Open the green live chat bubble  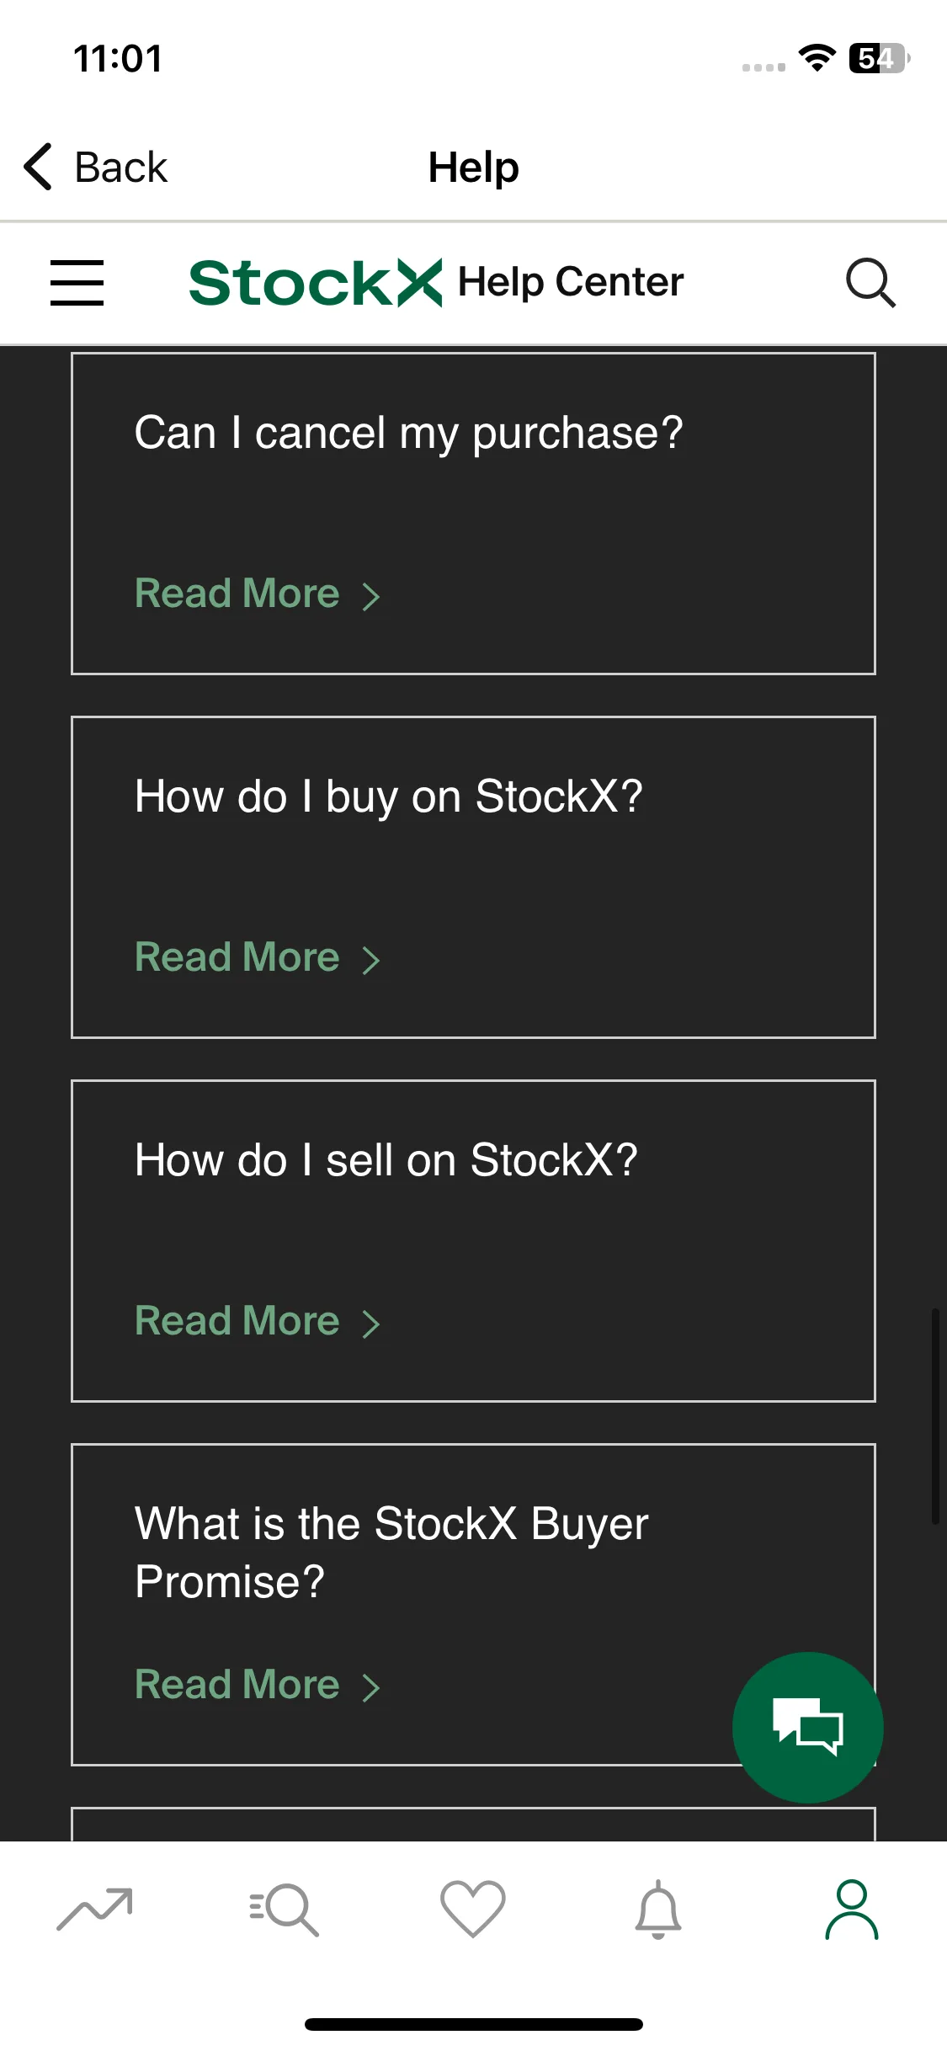click(807, 1727)
